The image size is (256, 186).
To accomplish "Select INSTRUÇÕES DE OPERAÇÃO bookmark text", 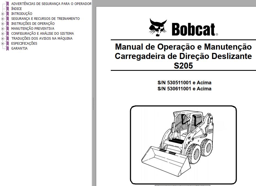I will (33, 23).
